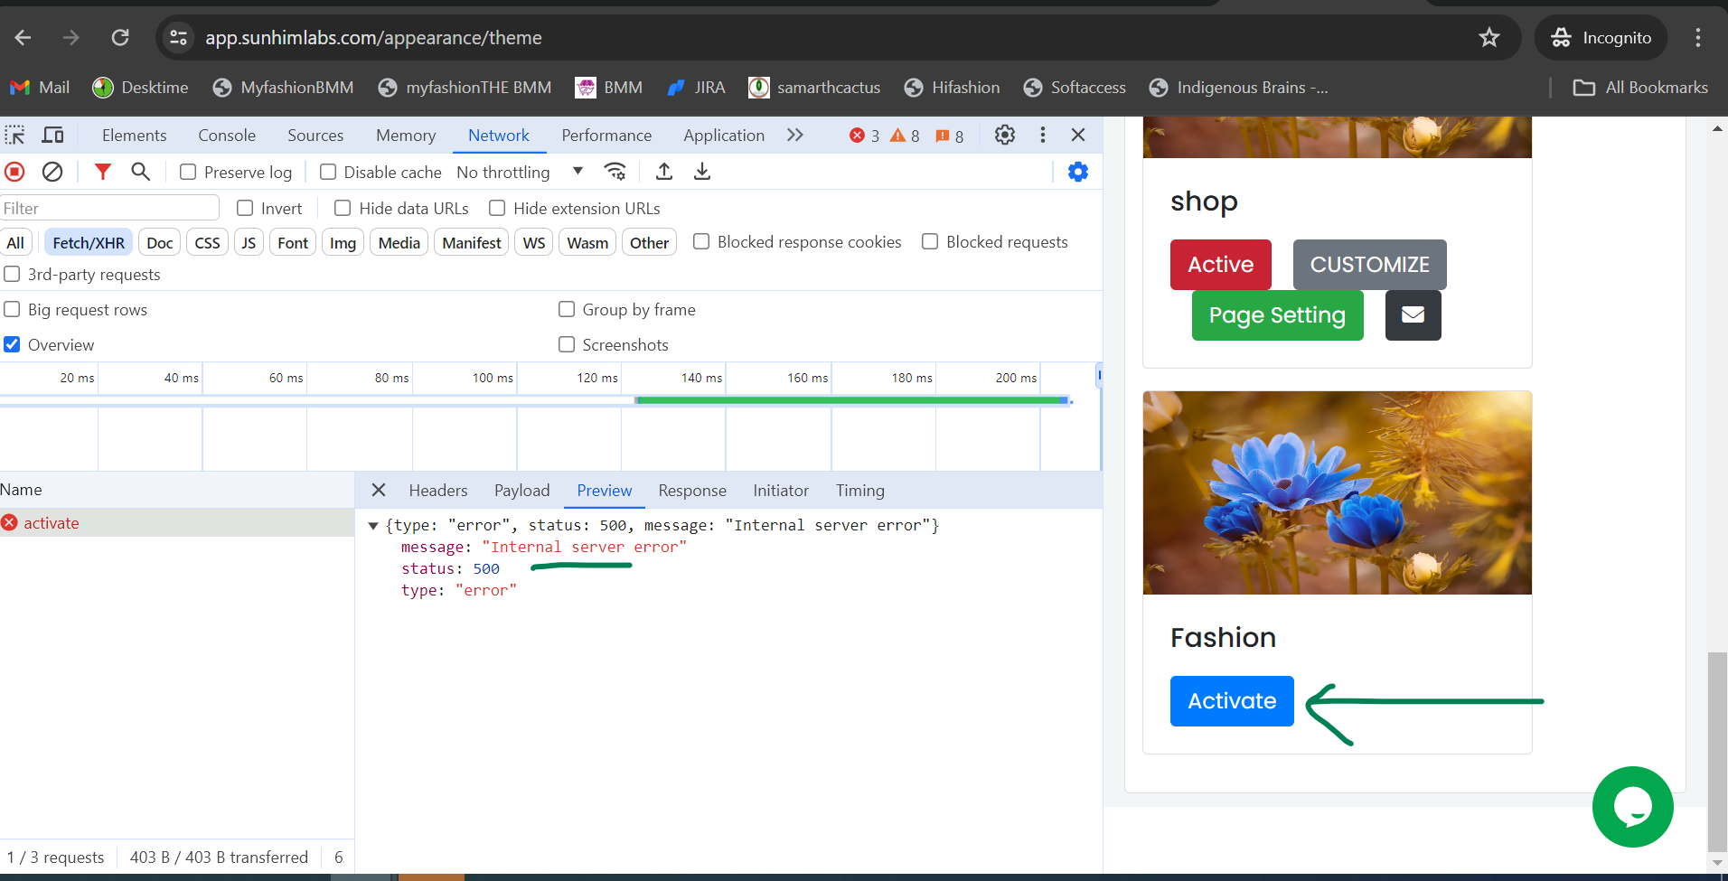Go back to the previous page
This screenshot has height=881, width=1728.
pos(23,37)
